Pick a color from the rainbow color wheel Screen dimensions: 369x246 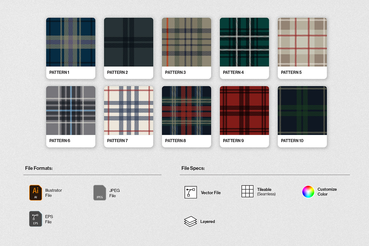[308, 192]
